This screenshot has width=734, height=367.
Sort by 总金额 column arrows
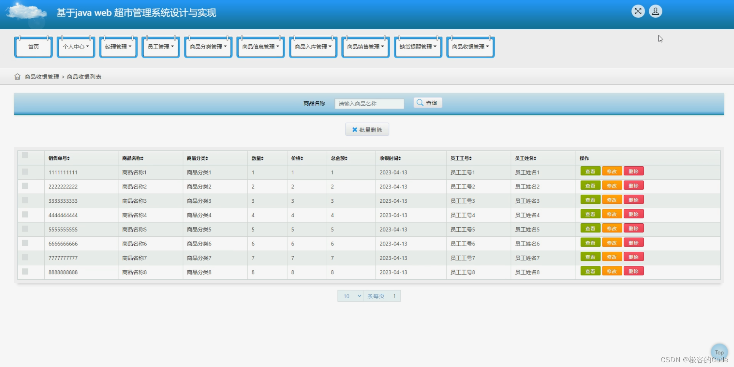[346, 158]
